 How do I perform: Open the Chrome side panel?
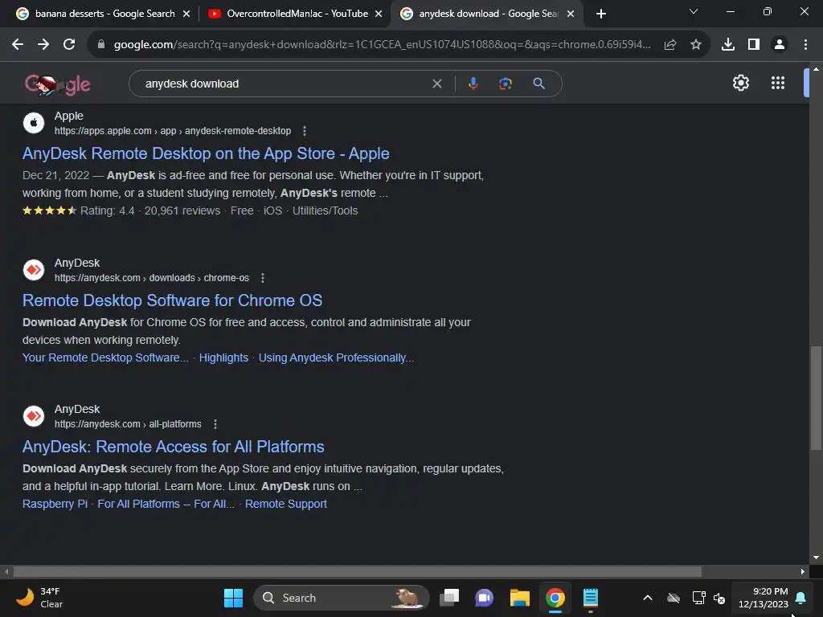click(x=753, y=45)
